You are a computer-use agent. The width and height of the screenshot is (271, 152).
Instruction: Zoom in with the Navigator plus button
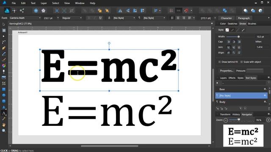[268, 120]
